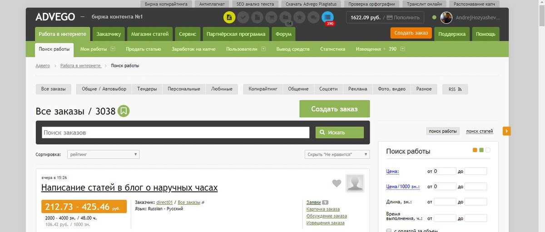Select Продать статью submenu item
Image resolution: width=545 pixels, height=232 pixels.
click(144, 49)
